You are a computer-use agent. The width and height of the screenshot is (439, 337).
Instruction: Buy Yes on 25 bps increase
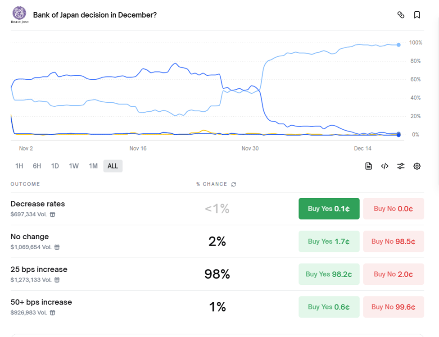[329, 274]
